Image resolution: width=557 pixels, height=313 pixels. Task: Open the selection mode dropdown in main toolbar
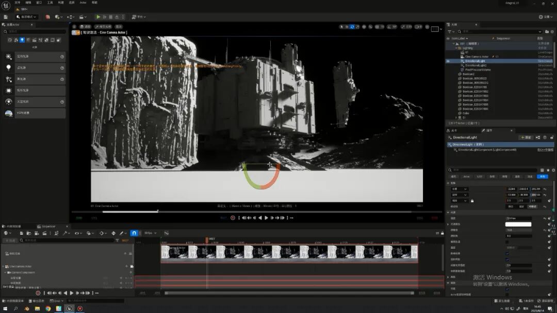[27, 16]
